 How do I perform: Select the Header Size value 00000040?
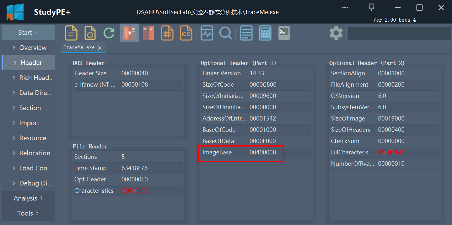point(135,73)
